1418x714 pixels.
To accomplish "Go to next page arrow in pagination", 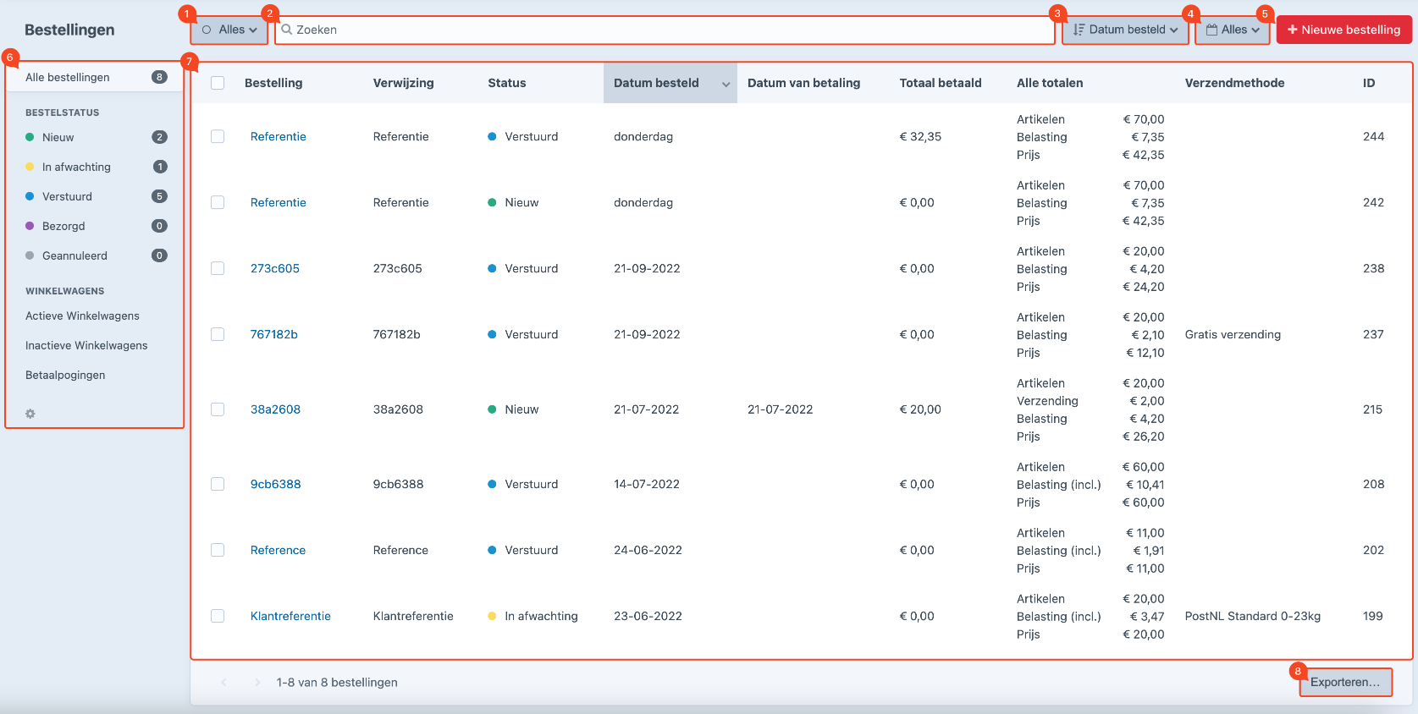I will click(257, 683).
